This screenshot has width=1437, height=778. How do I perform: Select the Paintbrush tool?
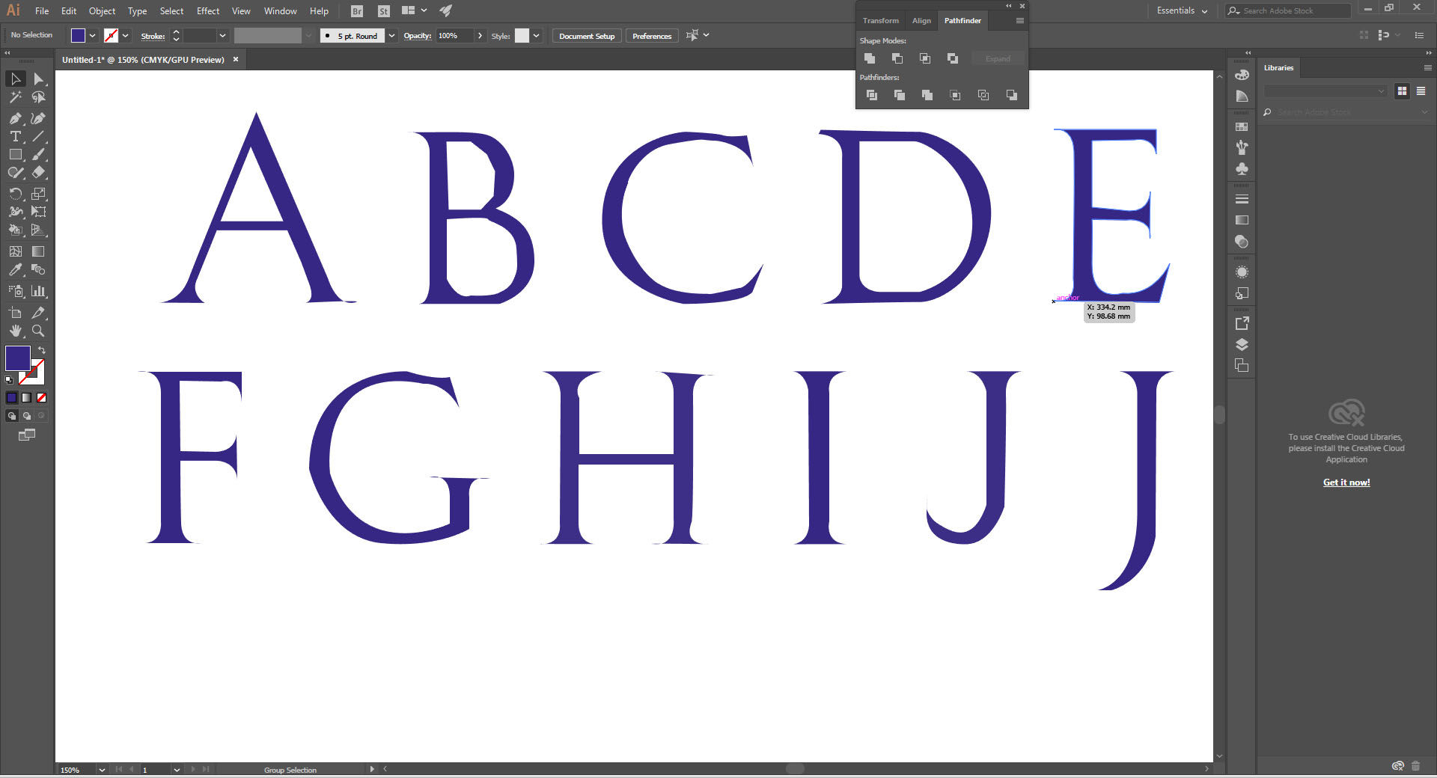tap(38, 154)
